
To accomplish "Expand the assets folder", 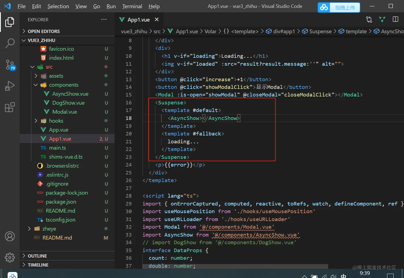I will [x=67, y=76].
